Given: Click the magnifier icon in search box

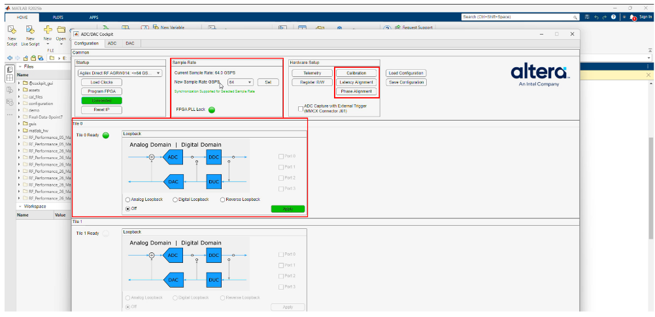Looking at the screenshot, I should pyautogui.click(x=575, y=17).
